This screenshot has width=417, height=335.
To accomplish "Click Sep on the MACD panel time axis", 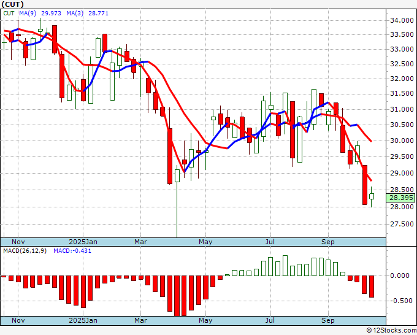I will [x=328, y=320].
